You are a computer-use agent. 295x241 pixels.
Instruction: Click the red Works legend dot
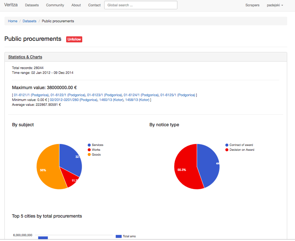[x=89, y=150]
